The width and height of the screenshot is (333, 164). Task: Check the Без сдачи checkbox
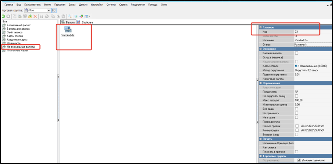pos(297,109)
